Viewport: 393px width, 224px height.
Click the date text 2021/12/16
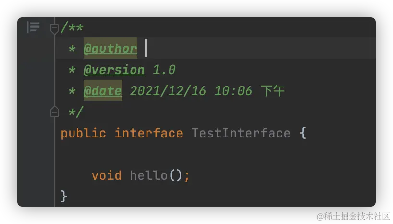[x=168, y=91]
